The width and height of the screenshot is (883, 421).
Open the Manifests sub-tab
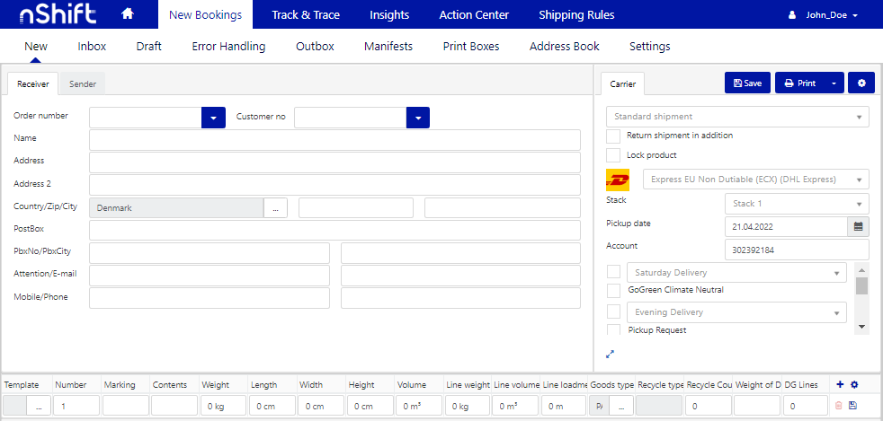(388, 46)
